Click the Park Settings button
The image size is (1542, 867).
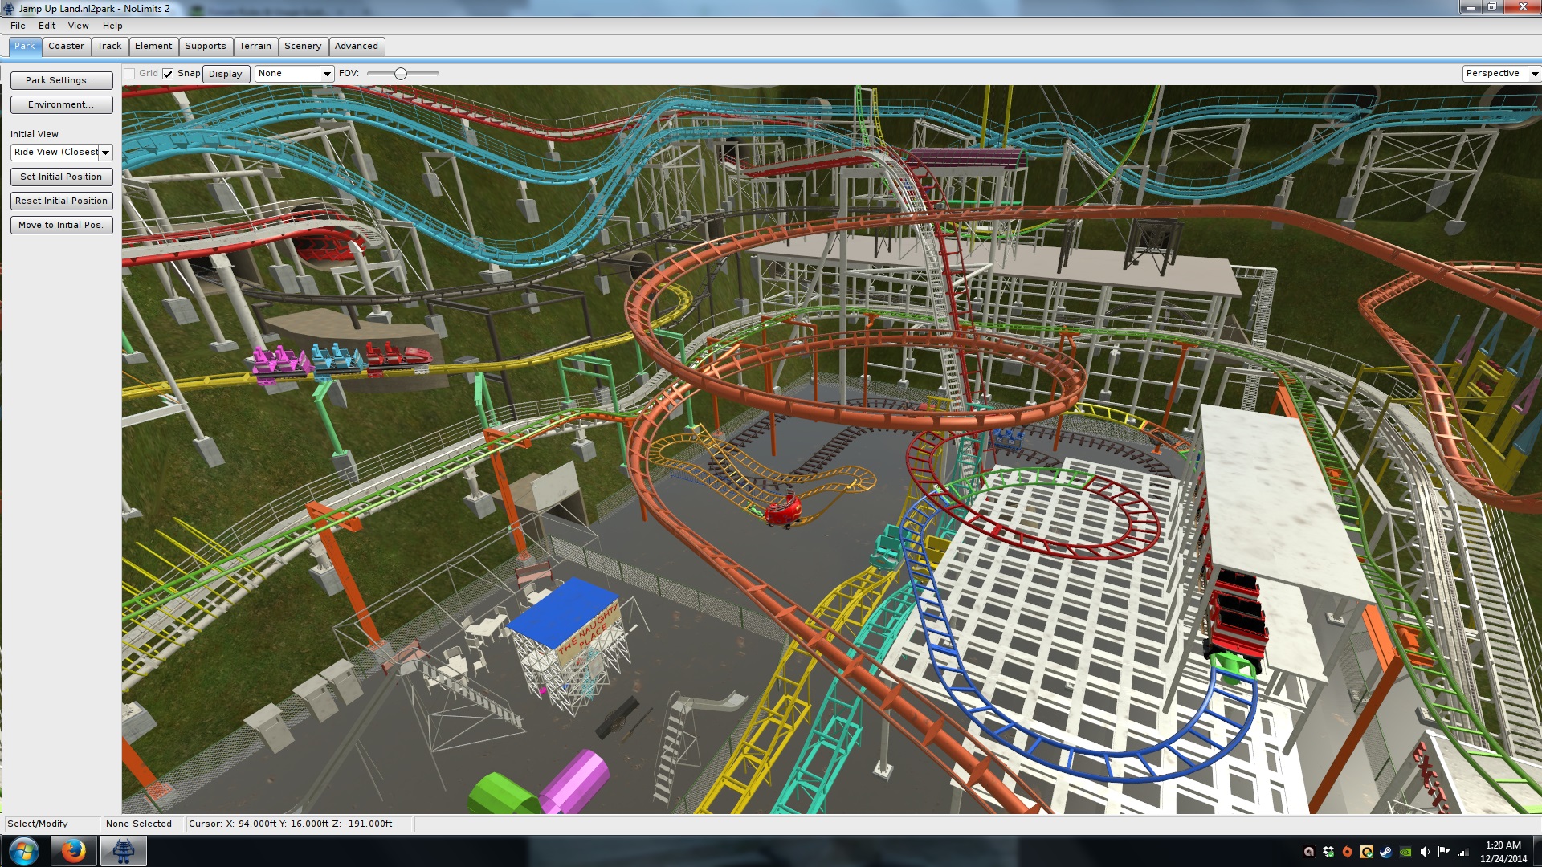pos(61,80)
